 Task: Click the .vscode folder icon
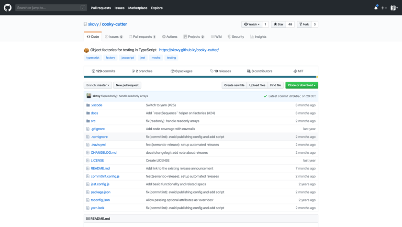click(88, 105)
